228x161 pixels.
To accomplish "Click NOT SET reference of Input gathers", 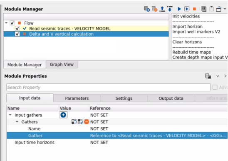I will point(99,115).
